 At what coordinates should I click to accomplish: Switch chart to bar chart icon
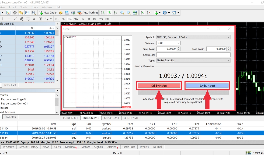pyautogui.click(x=103, y=13)
